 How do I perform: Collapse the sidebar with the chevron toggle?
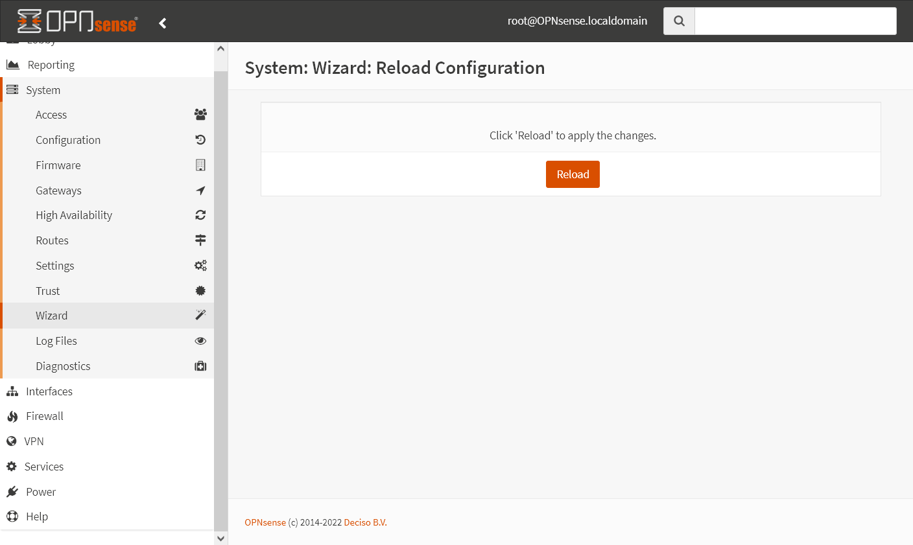163,23
